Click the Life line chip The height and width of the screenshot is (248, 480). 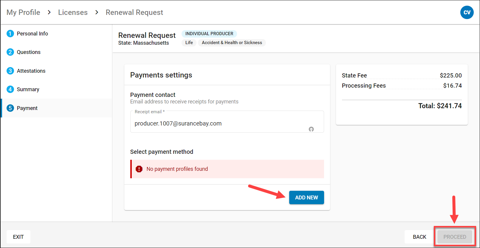point(189,43)
